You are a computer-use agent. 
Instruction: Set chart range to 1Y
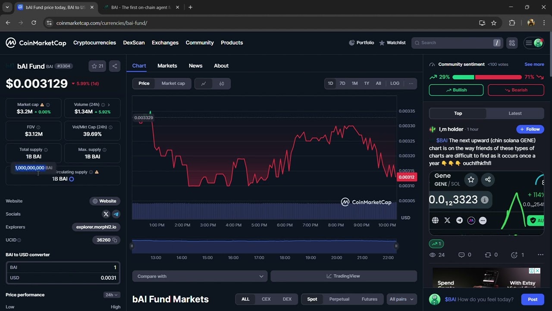[x=367, y=83]
